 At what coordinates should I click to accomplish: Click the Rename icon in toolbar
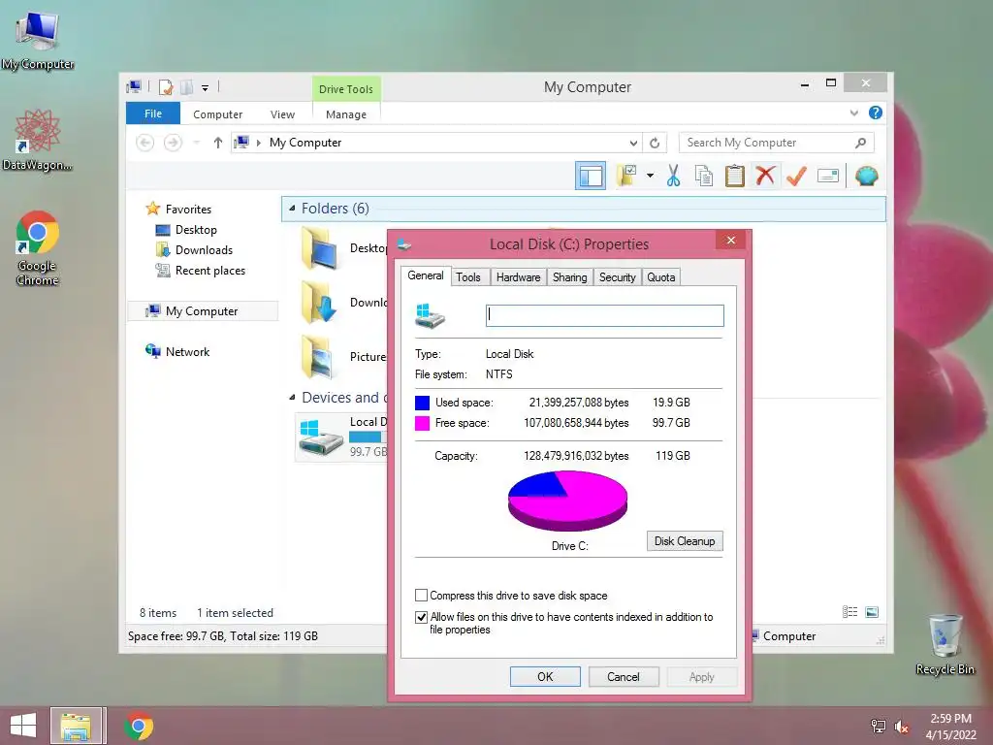[828, 176]
